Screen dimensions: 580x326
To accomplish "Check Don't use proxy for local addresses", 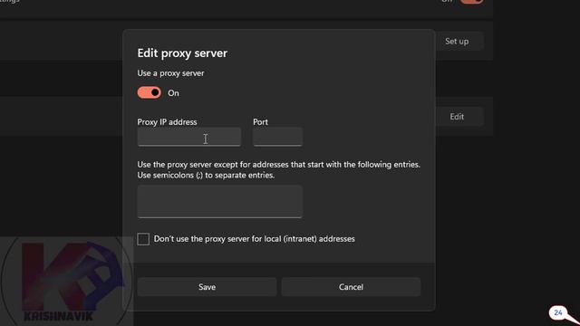I will coord(143,239).
